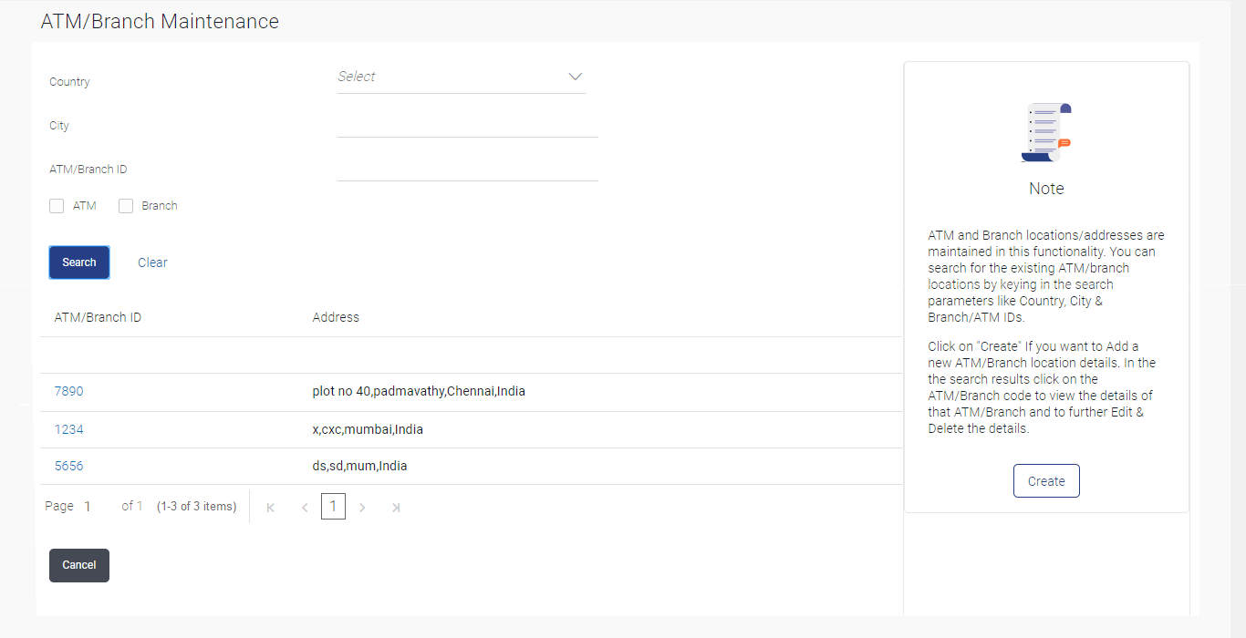Image resolution: width=1246 pixels, height=638 pixels.
Task: Click the next page arrow icon
Action: point(362,508)
